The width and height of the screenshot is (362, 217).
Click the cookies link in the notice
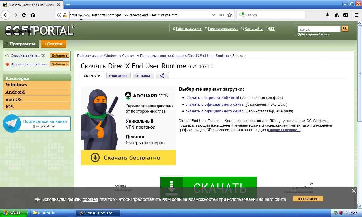pos(90,199)
